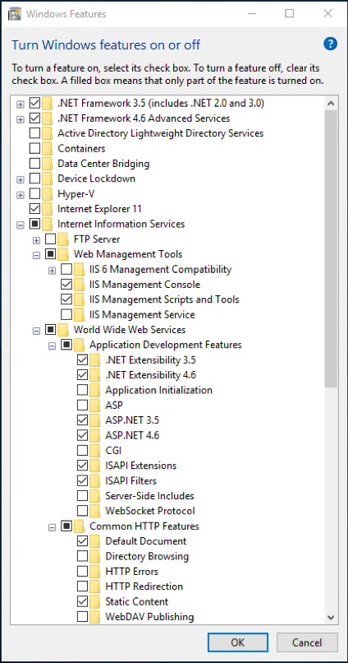
Task: Click the folder icon beside ISAPI Filters
Action: coord(95,480)
